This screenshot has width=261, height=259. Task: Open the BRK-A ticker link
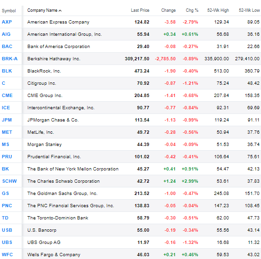9,59
